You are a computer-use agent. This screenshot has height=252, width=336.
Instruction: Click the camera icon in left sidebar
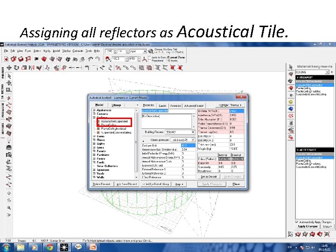9,154
